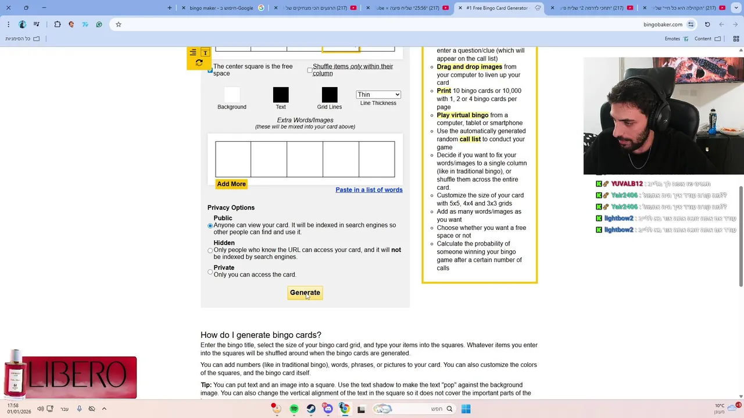
Task: Select the Public privacy option
Action: pyautogui.click(x=210, y=225)
